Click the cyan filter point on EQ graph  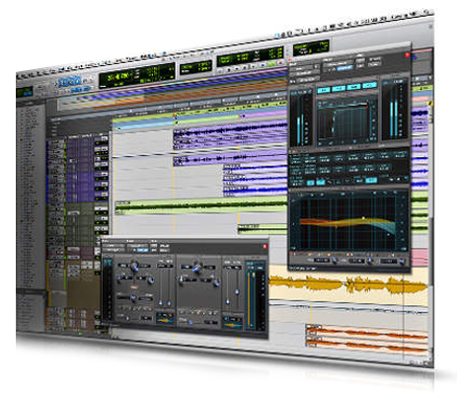389,234
